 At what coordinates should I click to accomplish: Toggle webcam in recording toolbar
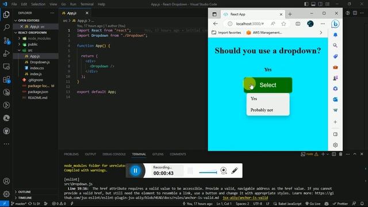pos(224,171)
